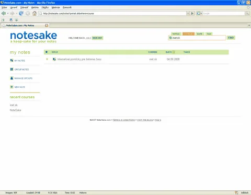This screenshot has width=251, height=195.
Task: Switch search filter to Notes tab
Action: pyautogui.click(x=176, y=34)
